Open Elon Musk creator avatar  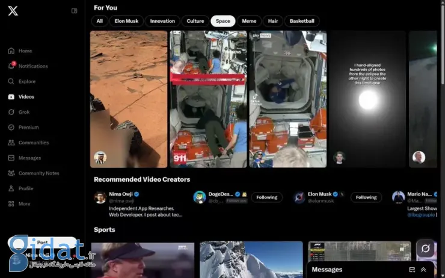[x=299, y=197]
